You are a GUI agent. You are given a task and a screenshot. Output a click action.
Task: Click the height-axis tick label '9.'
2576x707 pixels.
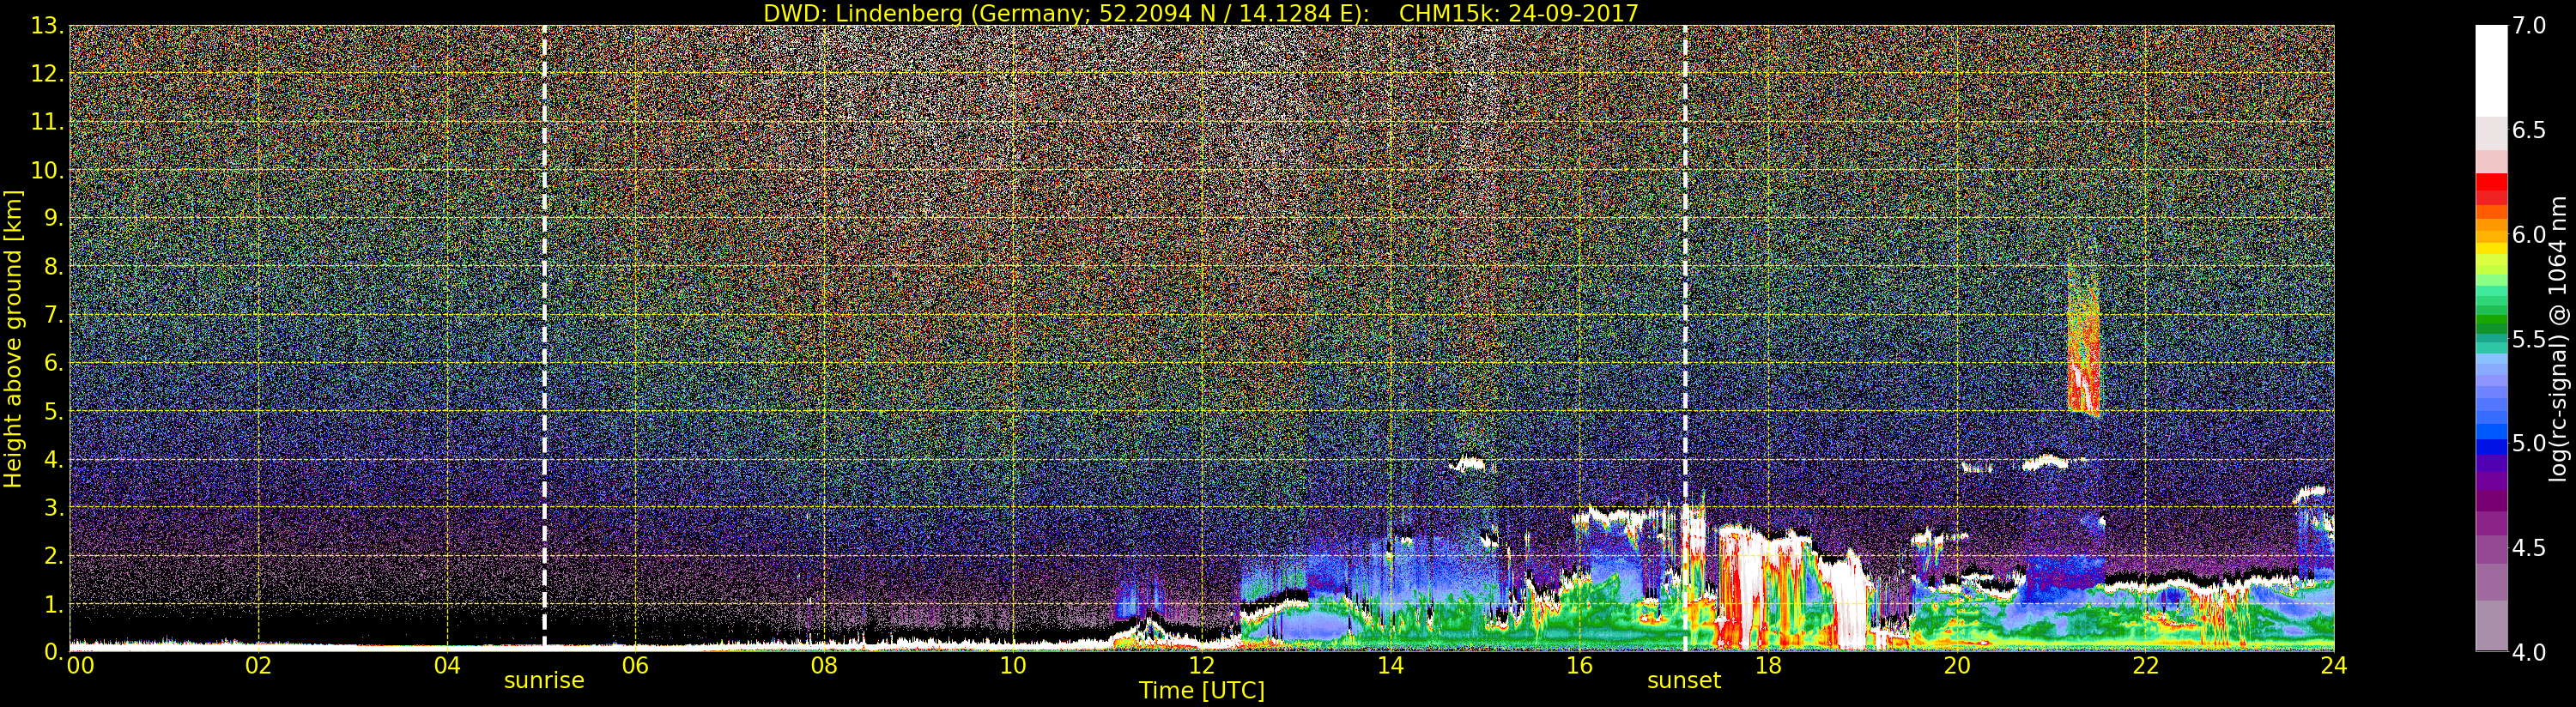(x=52, y=218)
